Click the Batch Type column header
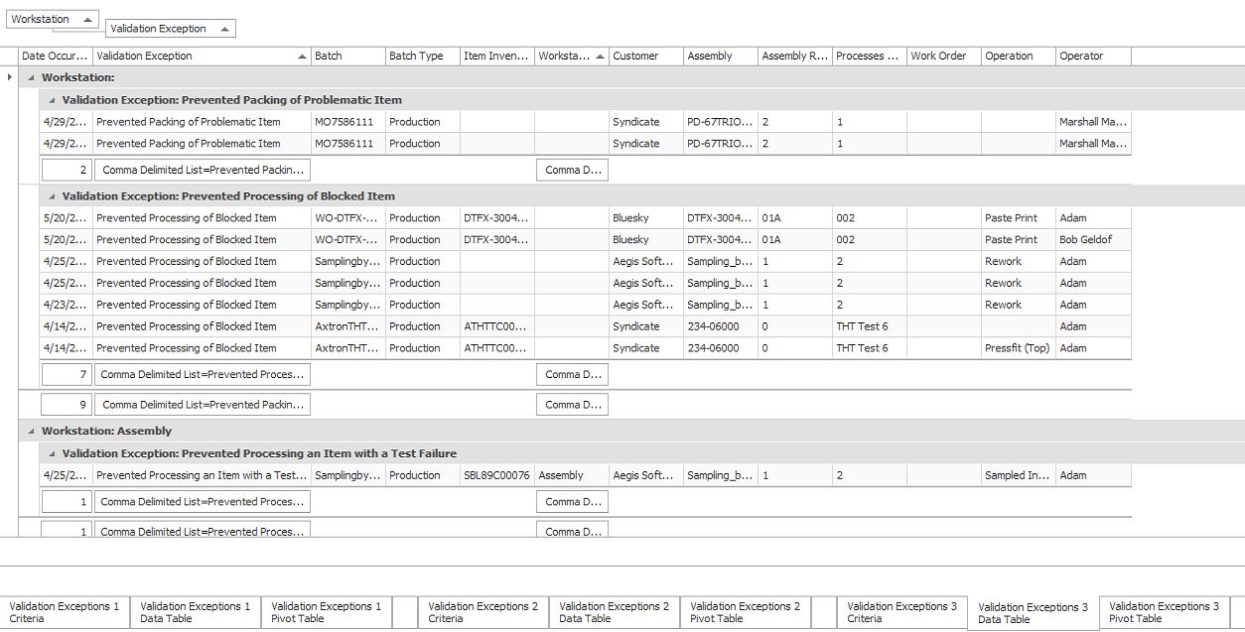This screenshot has width=1245, height=632. 418,56
